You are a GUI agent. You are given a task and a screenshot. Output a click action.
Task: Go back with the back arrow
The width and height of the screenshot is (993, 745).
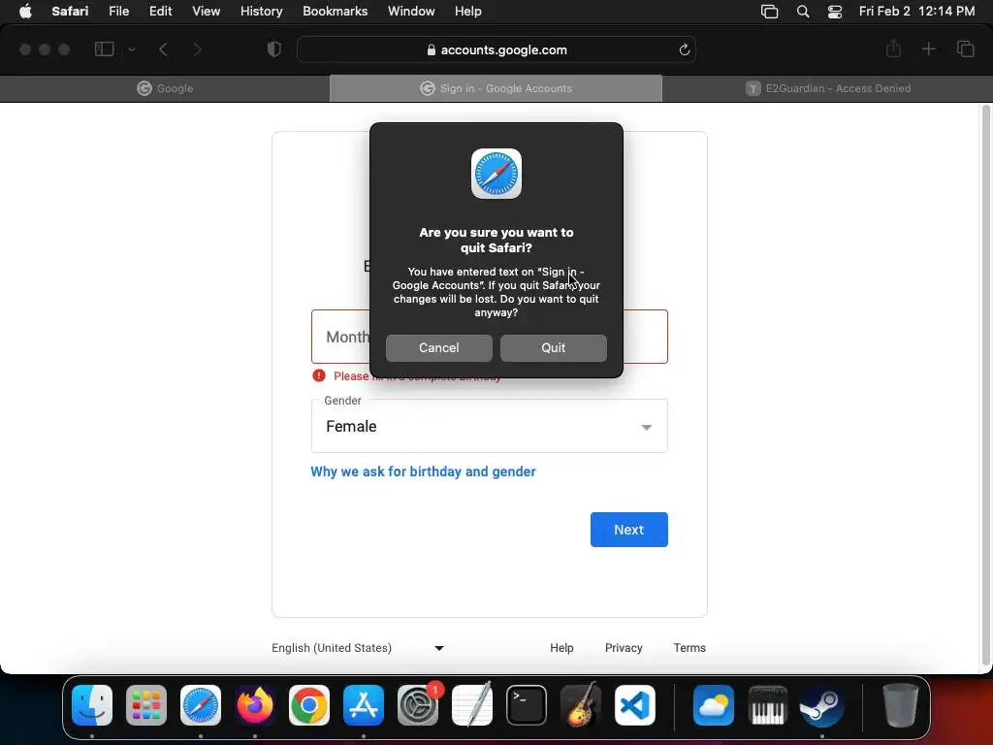(x=163, y=49)
